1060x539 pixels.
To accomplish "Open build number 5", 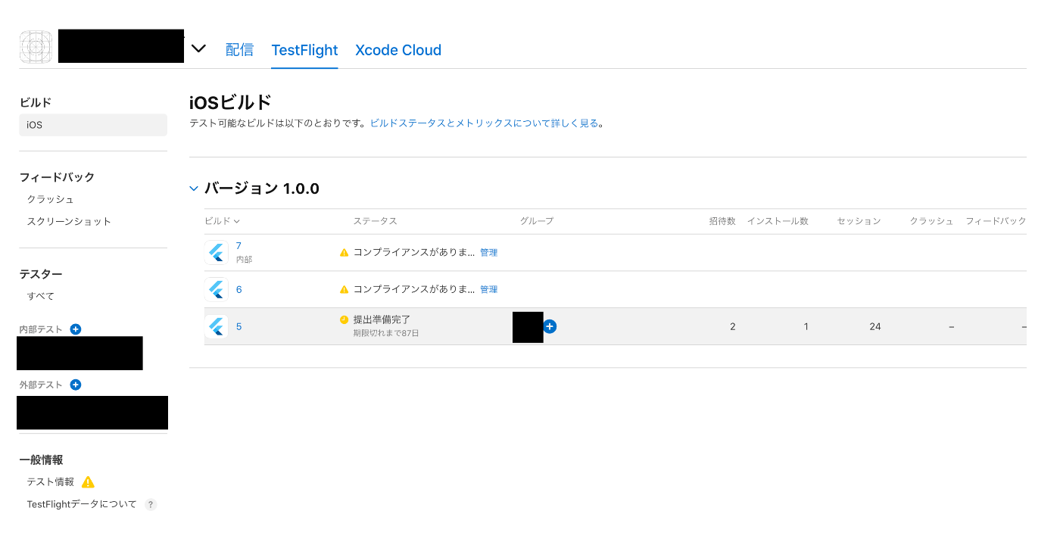I will tap(239, 327).
